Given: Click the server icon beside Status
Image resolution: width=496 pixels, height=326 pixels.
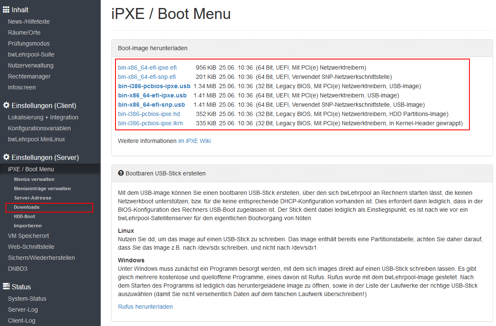Looking at the screenshot, I should click(6, 287).
